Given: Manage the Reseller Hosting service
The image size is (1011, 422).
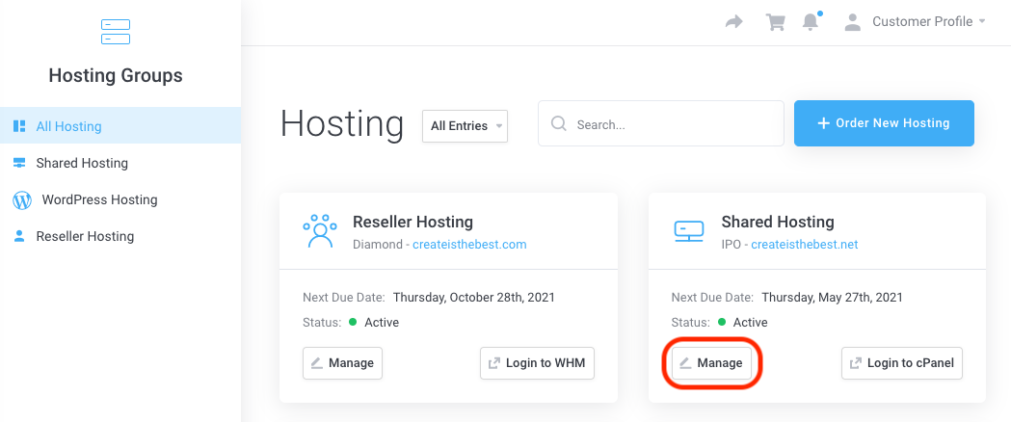Looking at the screenshot, I should 342,363.
